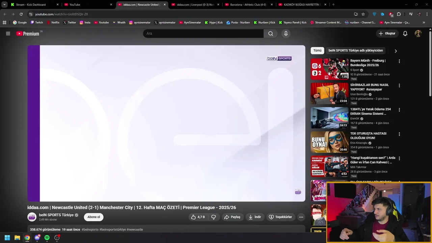Open site information in address bar
This screenshot has width=432, height=243.
31,14
